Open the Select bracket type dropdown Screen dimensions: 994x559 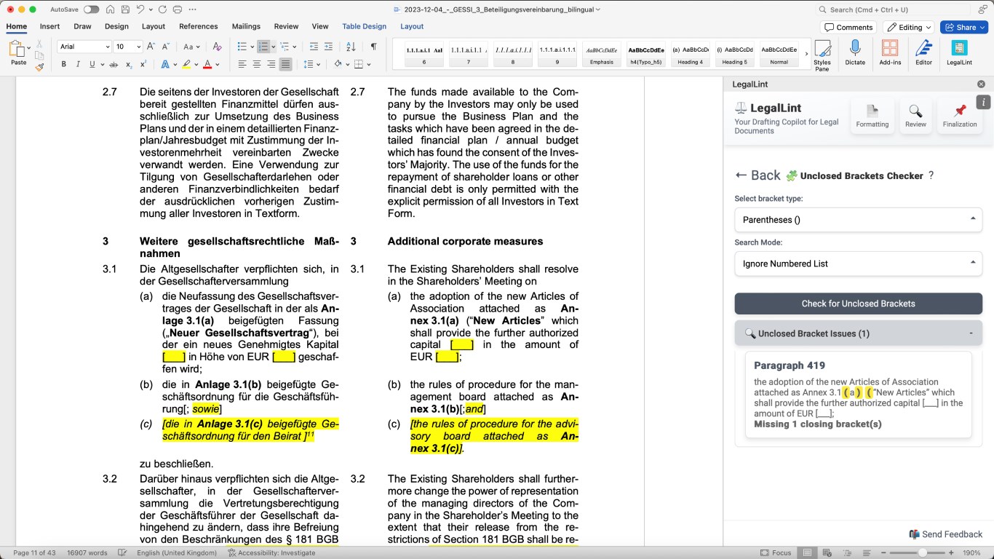coord(859,220)
